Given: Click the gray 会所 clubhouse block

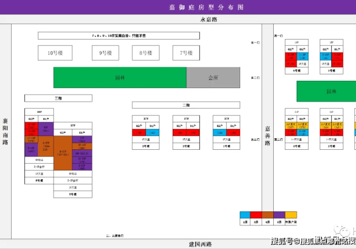Looking at the screenshot, I should tap(213, 78).
